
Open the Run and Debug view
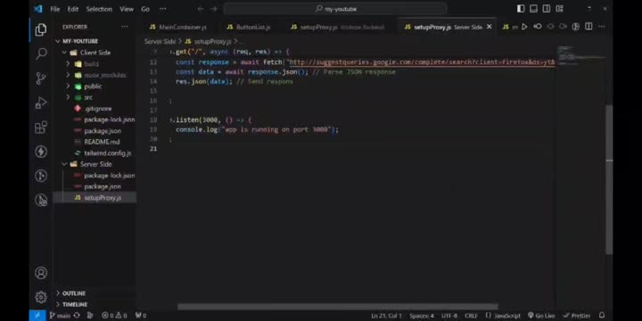41,103
